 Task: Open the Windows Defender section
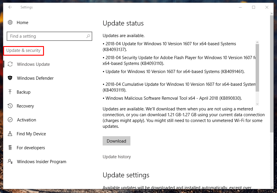(35, 78)
